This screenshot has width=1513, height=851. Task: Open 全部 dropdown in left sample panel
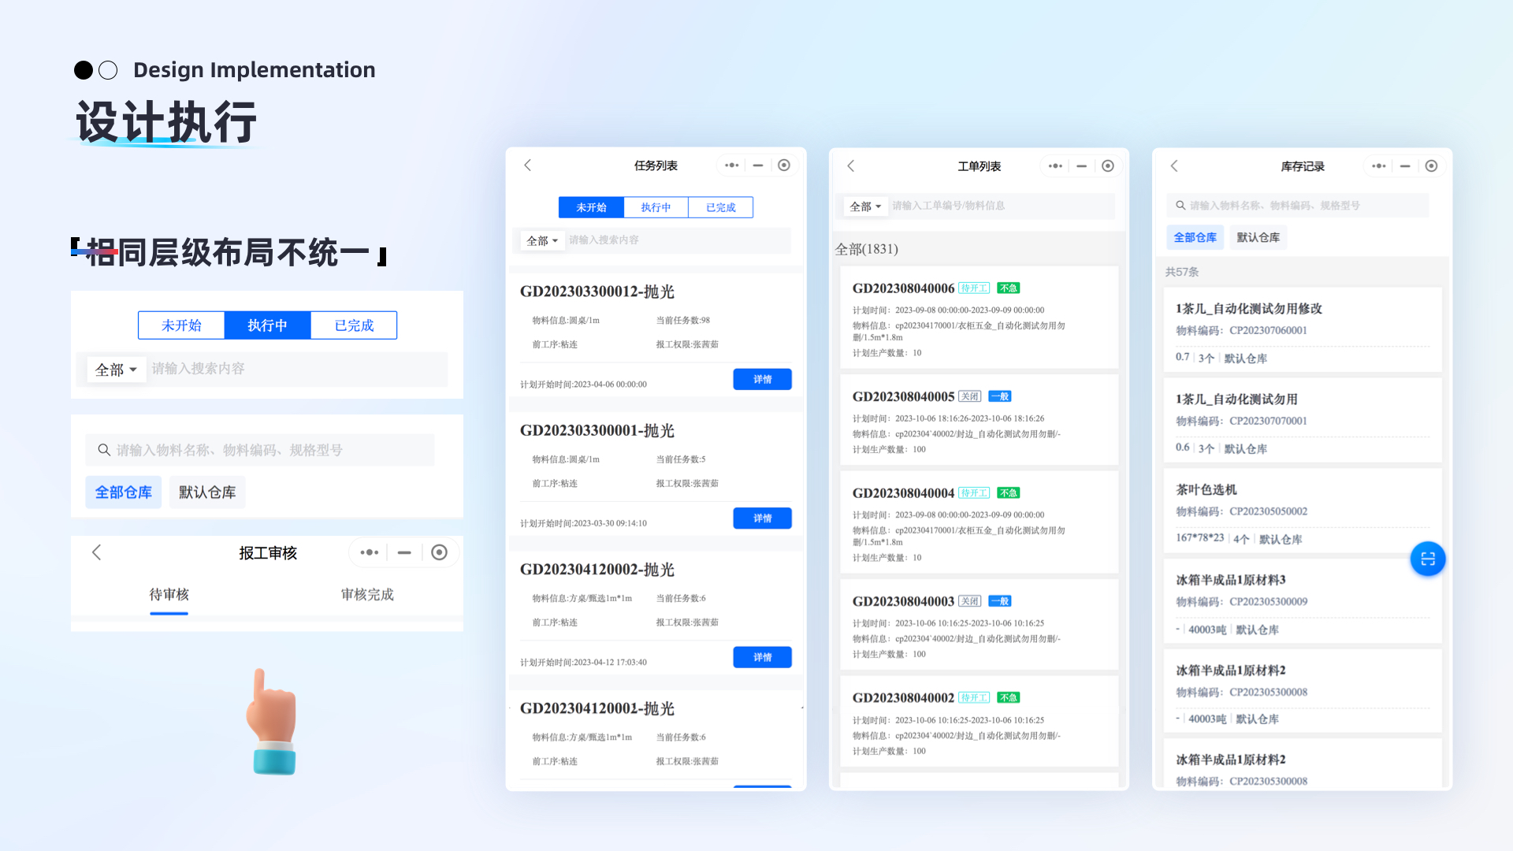point(116,370)
